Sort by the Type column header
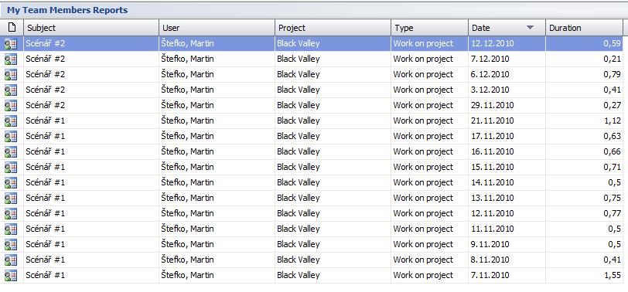 tap(430, 28)
